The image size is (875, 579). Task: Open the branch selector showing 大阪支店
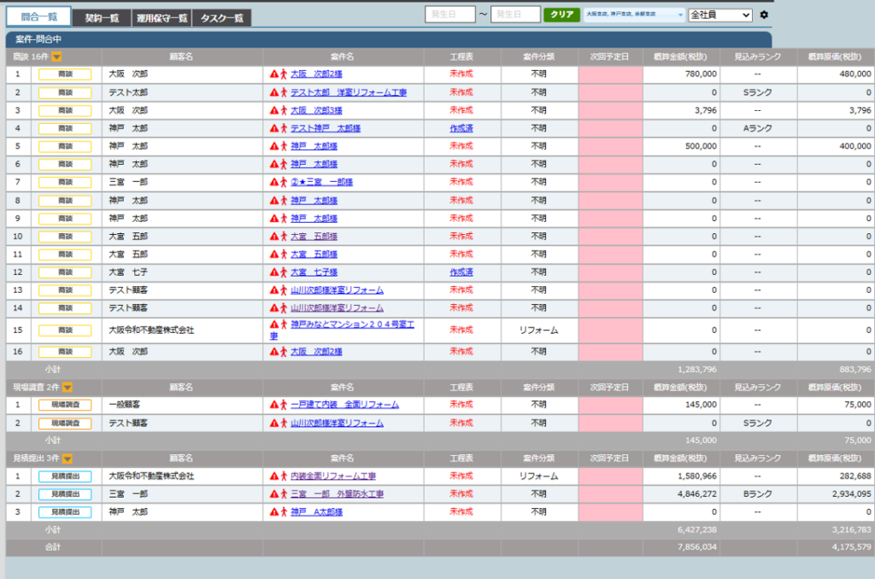[x=634, y=15]
